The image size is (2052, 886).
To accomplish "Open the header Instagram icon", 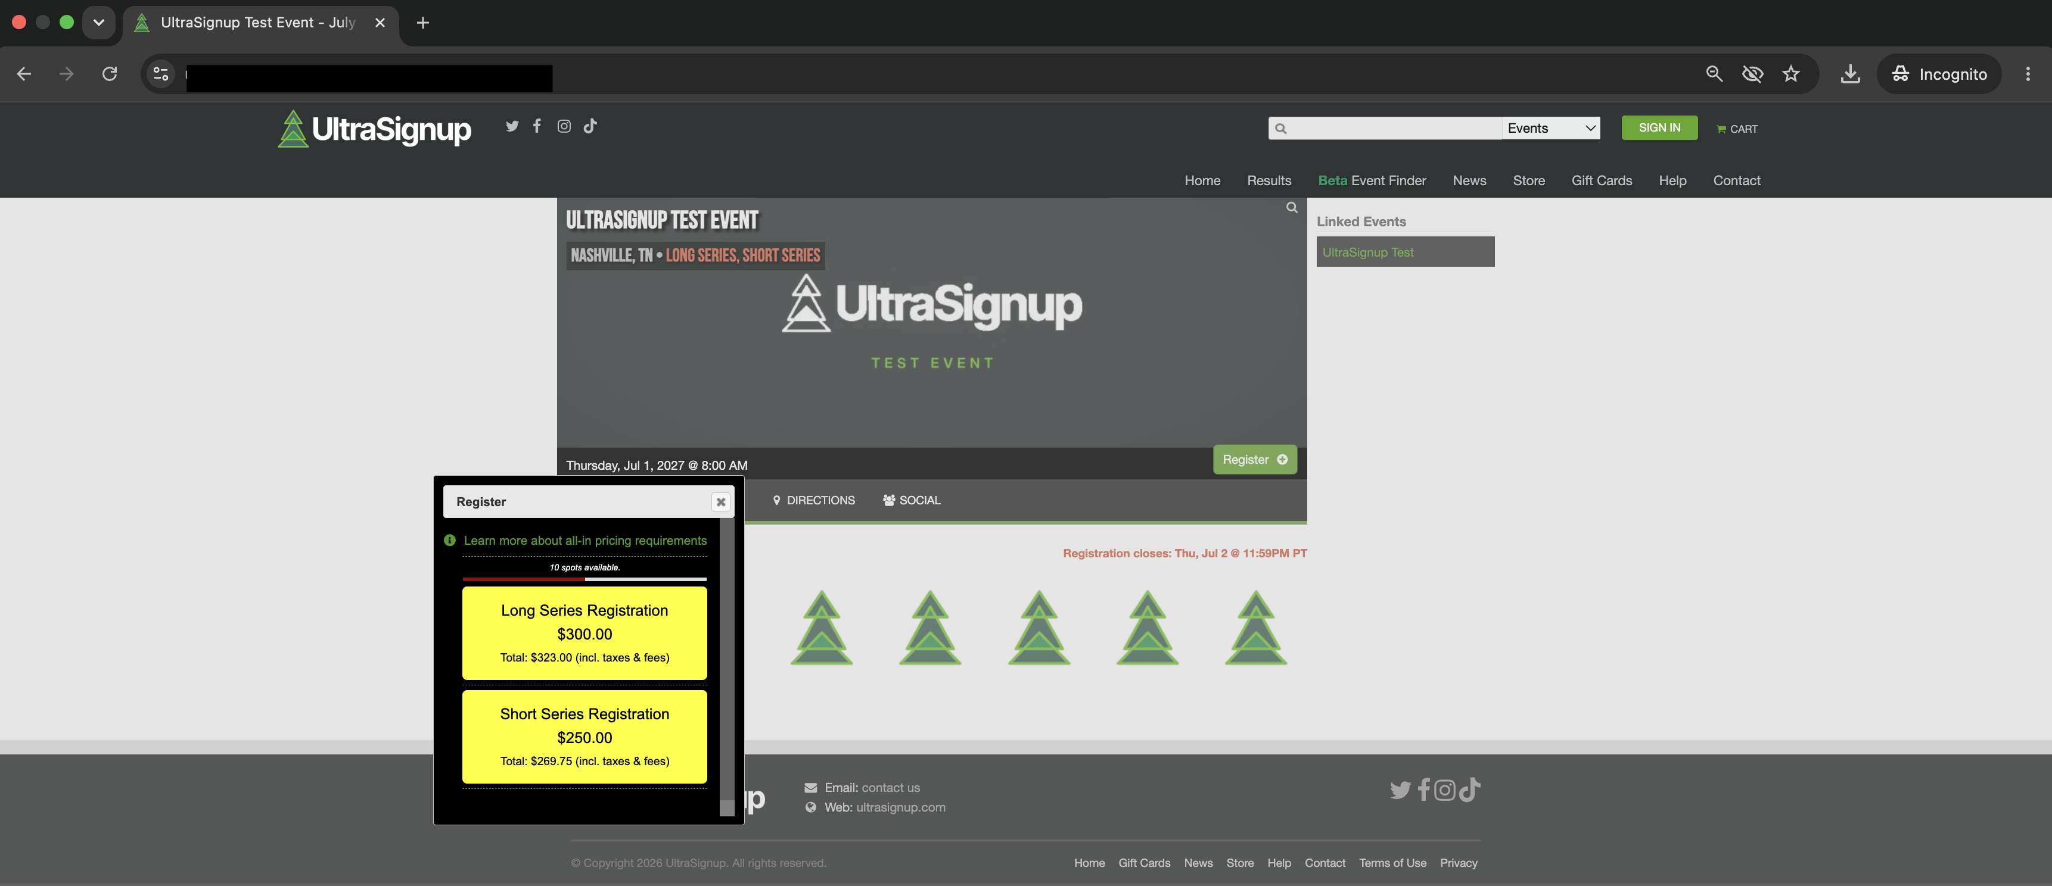I will (x=564, y=126).
